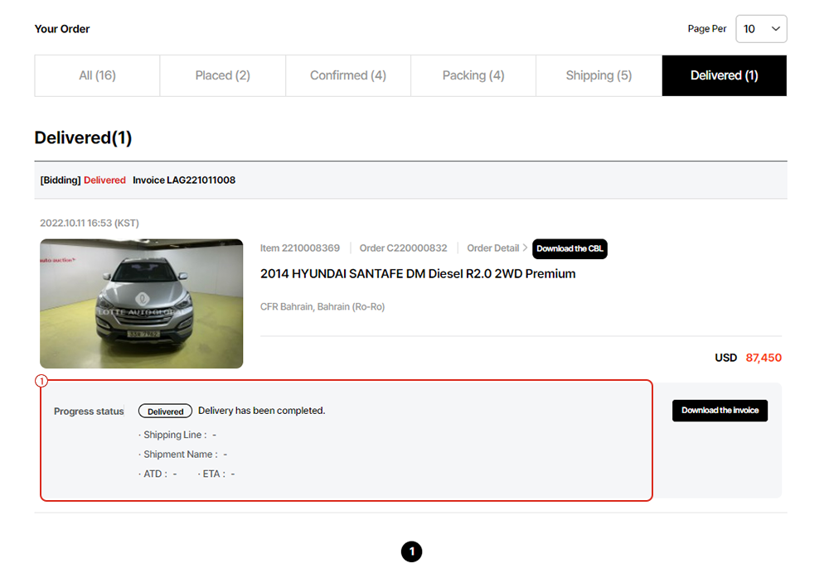Click the 2014 HYUNDAI SANTAFE title

tap(418, 273)
